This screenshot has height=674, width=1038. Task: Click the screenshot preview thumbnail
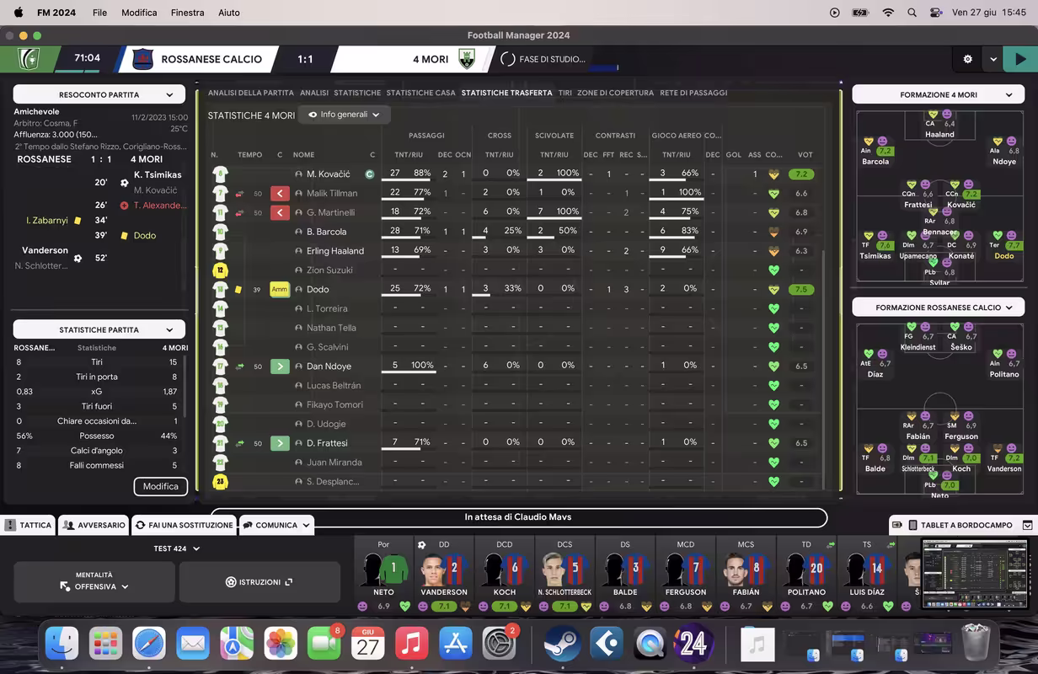[976, 574]
